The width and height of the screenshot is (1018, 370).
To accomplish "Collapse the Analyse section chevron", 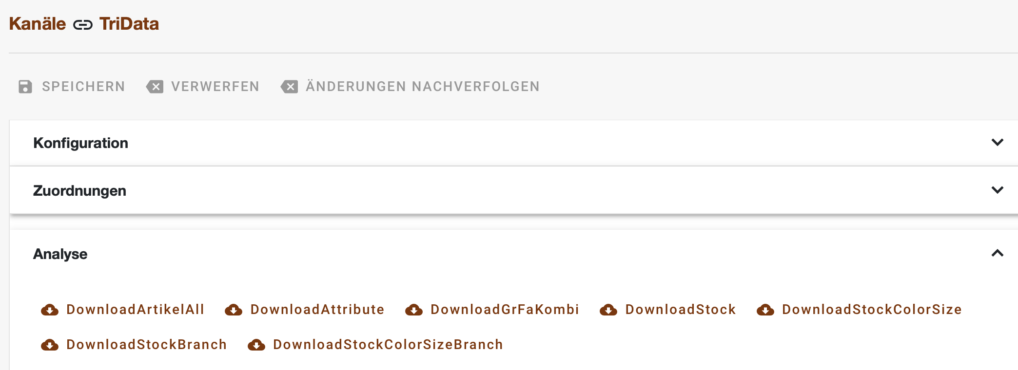I will click(x=998, y=253).
